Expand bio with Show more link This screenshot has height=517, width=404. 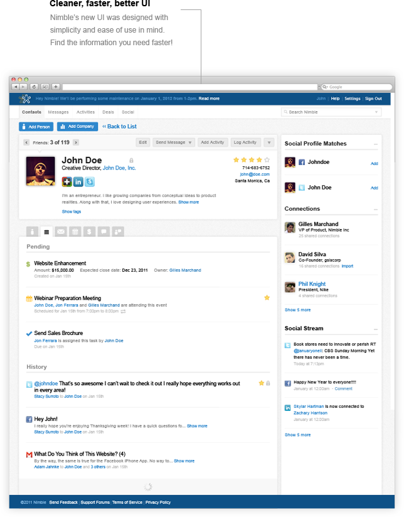189,202
